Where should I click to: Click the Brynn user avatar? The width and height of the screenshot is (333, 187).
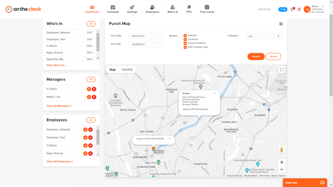(x=307, y=9)
